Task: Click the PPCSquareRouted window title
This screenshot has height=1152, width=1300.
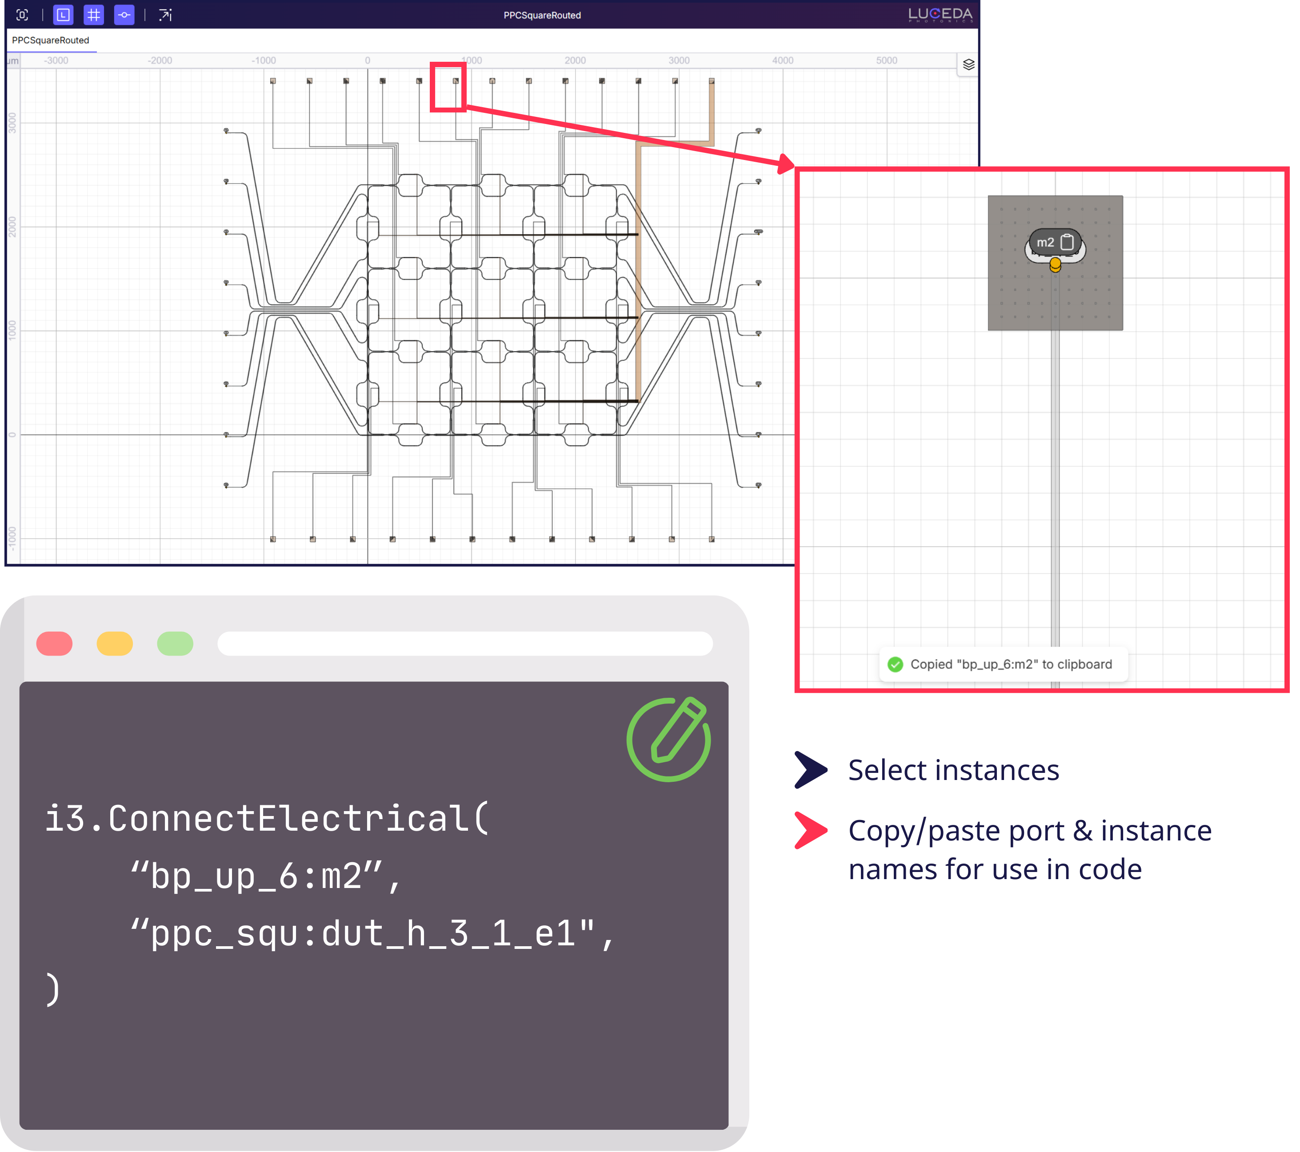Action: coord(542,15)
